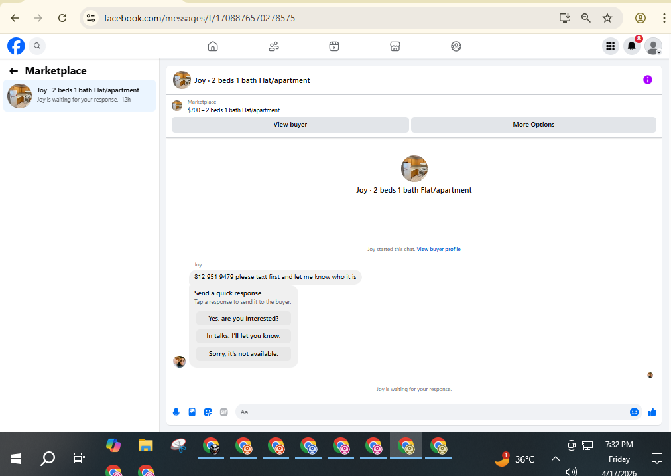Open Snipping Tool from taskbar
This screenshot has height=476, width=671.
click(178, 446)
